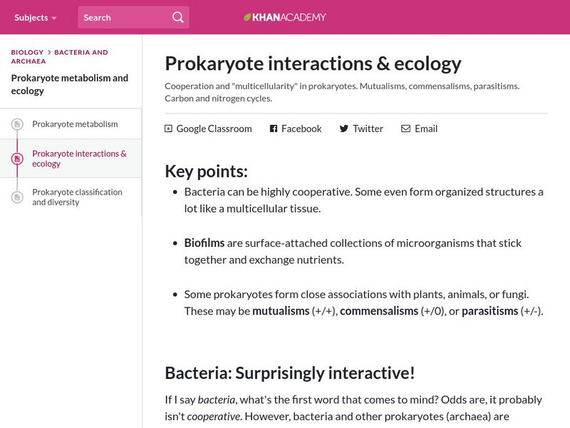Click the Prokaryote interactions & ecology article icon
570x428 pixels.
[17, 159]
